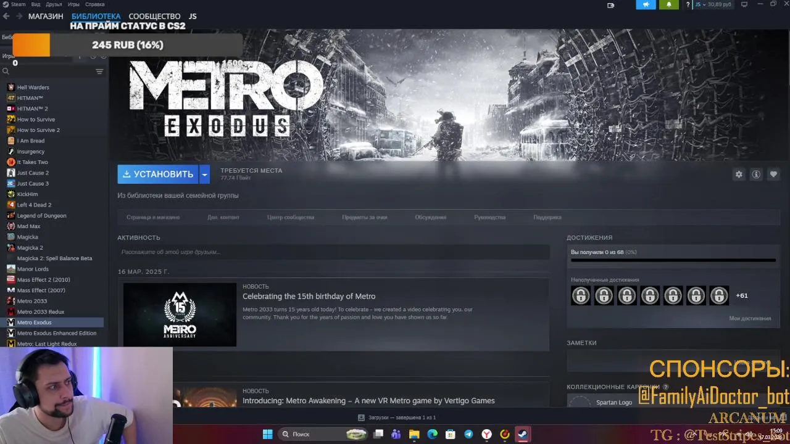Open the downloads icon in the bottom bar
This screenshot has height=444, width=790.
pos(362,417)
